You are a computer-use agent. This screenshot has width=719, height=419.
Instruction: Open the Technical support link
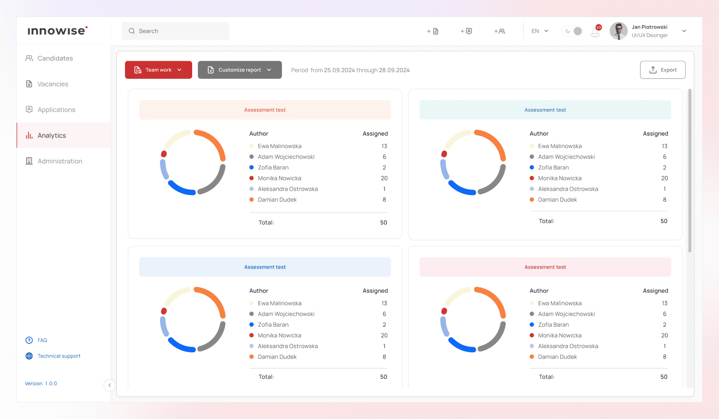(x=59, y=356)
